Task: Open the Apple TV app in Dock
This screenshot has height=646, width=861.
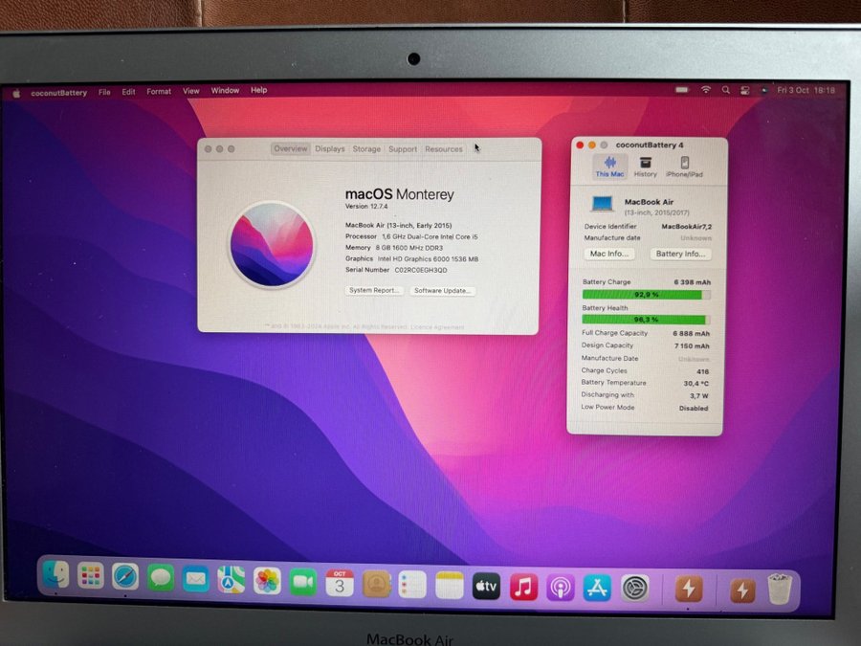Action: click(486, 585)
